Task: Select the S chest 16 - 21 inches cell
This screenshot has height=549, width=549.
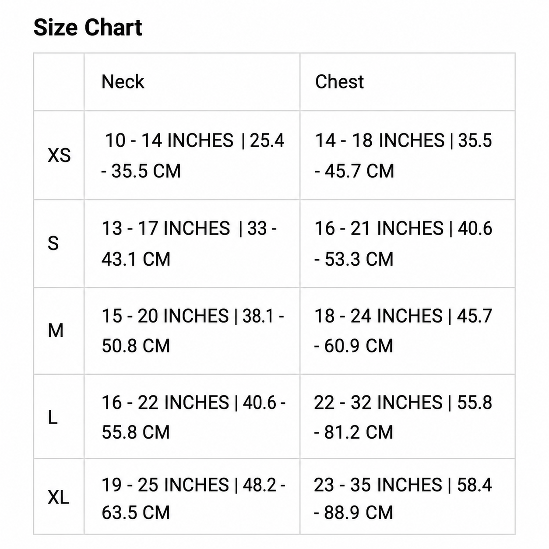Action: [x=408, y=243]
